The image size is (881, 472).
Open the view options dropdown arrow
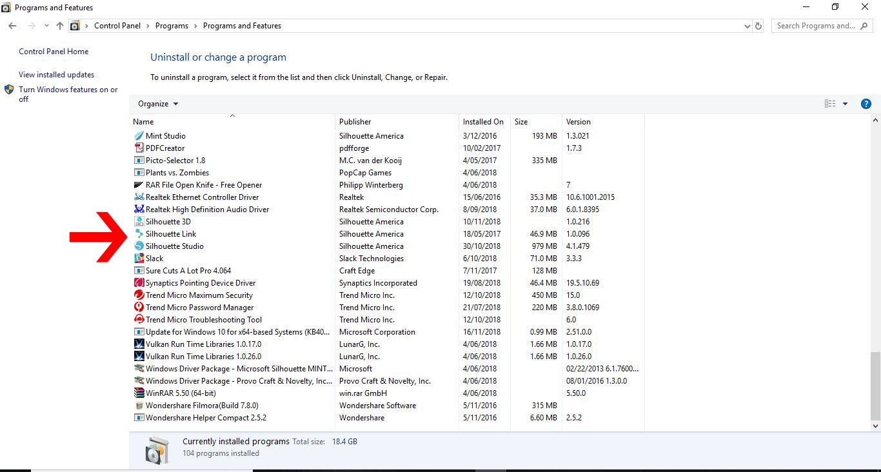(845, 104)
